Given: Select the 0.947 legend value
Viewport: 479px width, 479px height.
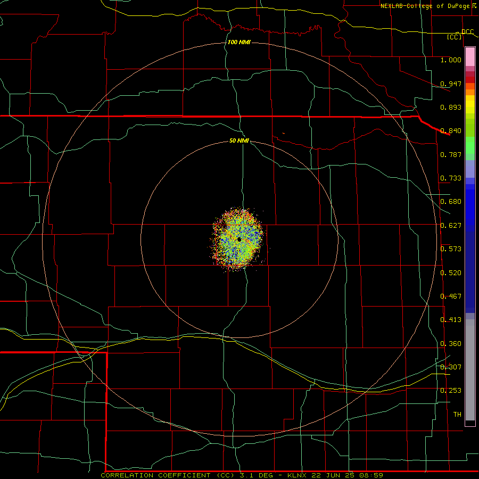Looking at the screenshot, I should click(x=451, y=84).
